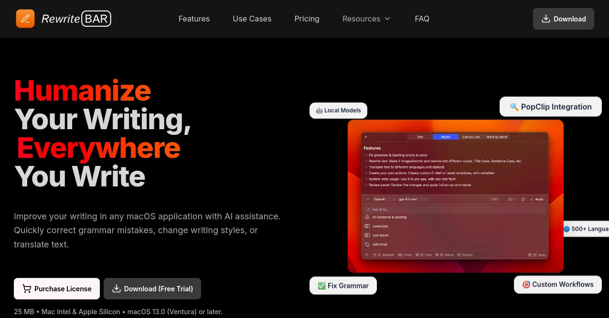This screenshot has height=318, width=609.
Task: Click the Apply checkmark icon
Action: click(x=531, y=199)
